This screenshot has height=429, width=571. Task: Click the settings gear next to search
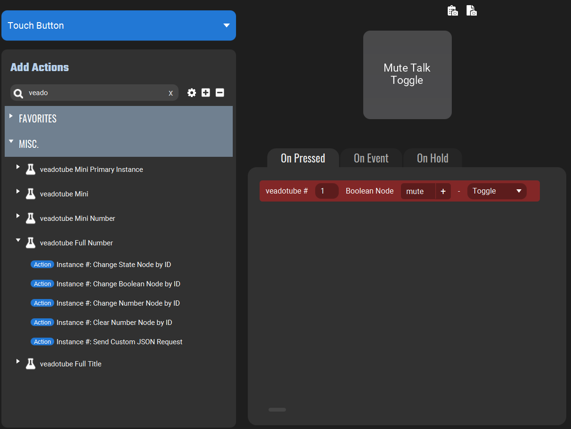[x=191, y=93]
